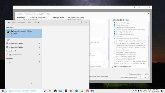This screenshot has height=93, width=165.
Task: Switch to Installation locations tab
Action: click(x=76, y=17)
